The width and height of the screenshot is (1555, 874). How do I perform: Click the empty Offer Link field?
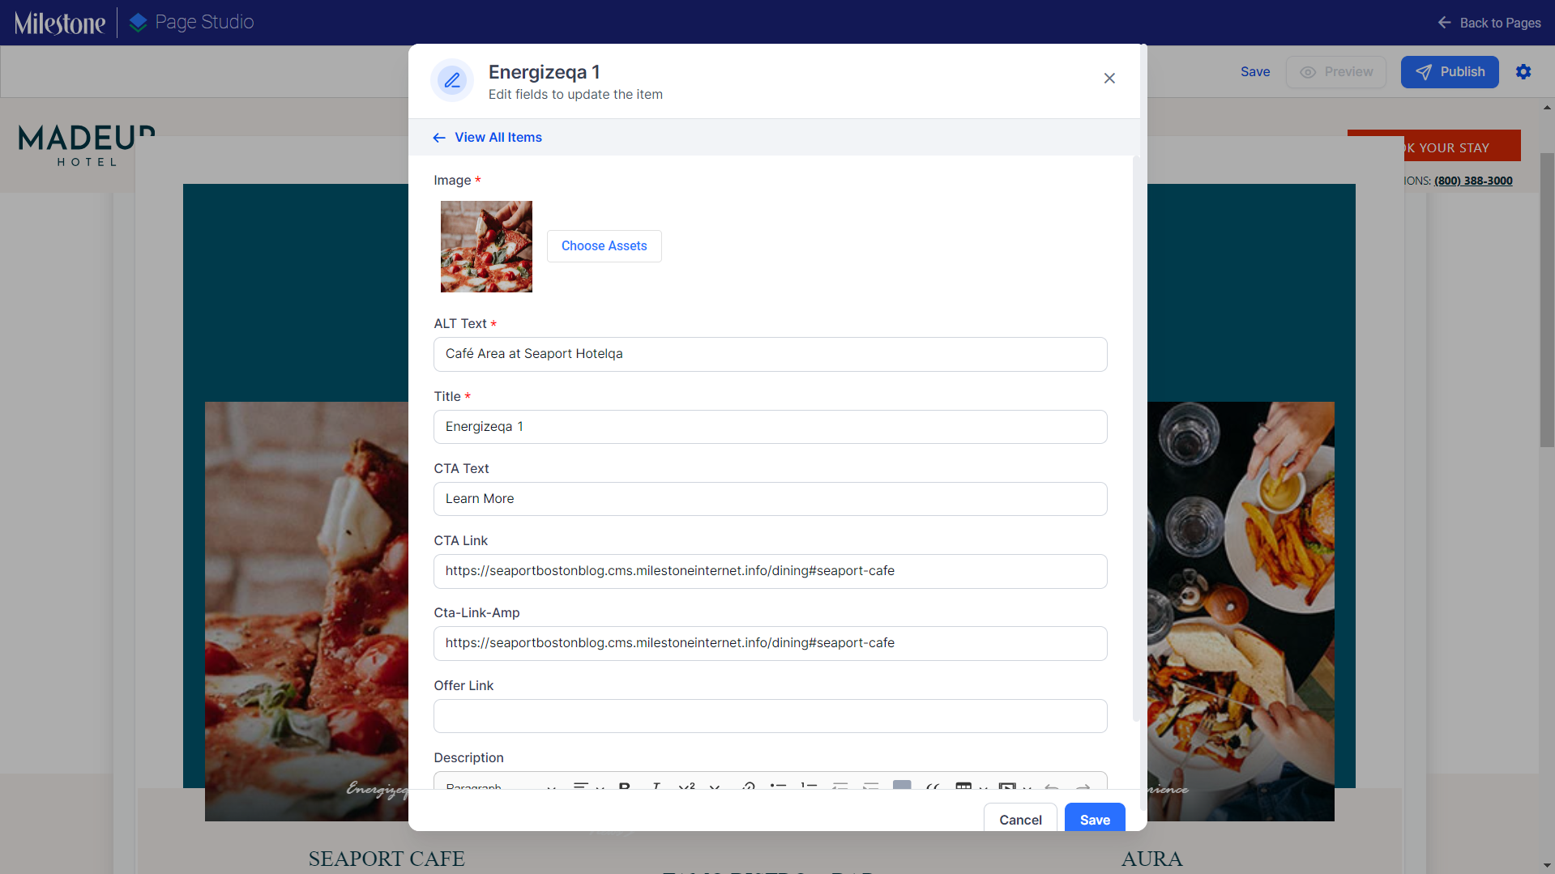[771, 716]
